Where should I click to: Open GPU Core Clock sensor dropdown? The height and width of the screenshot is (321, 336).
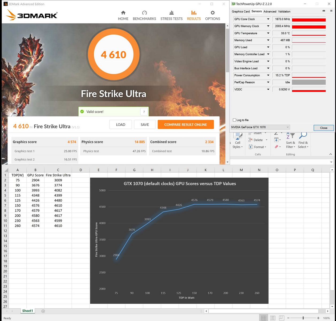(268, 19)
